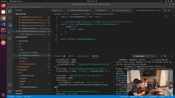Open the Explorer view in activity bar
The height and width of the screenshot is (98, 175).
(10, 11)
